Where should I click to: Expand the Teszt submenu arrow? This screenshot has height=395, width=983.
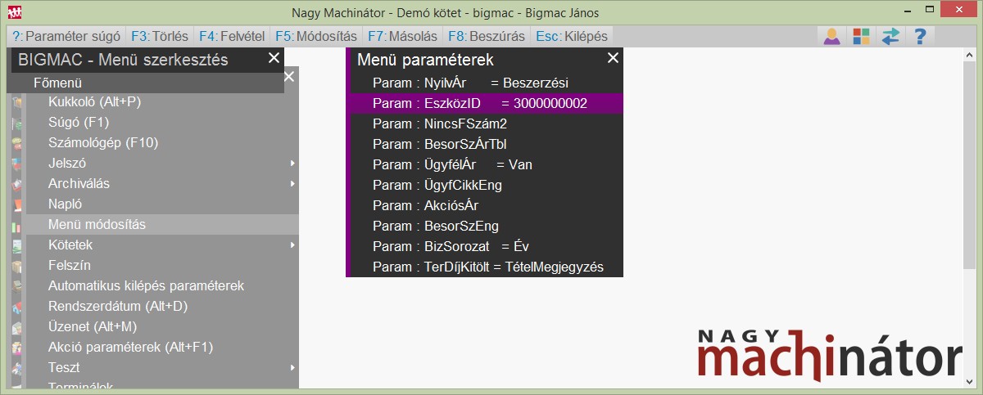292,368
